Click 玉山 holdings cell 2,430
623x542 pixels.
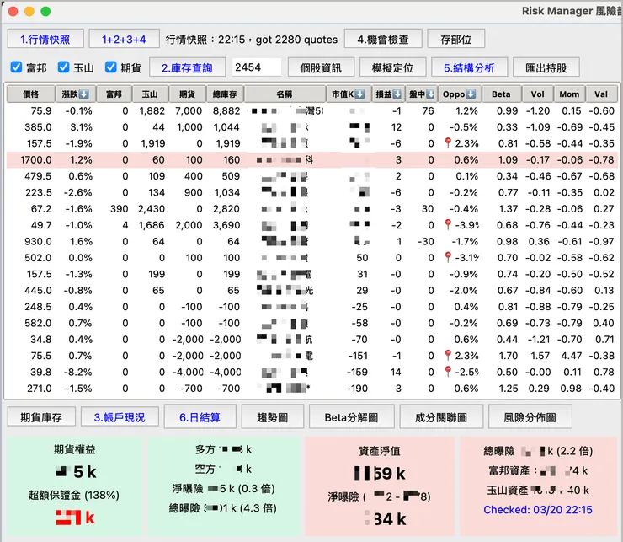click(152, 208)
